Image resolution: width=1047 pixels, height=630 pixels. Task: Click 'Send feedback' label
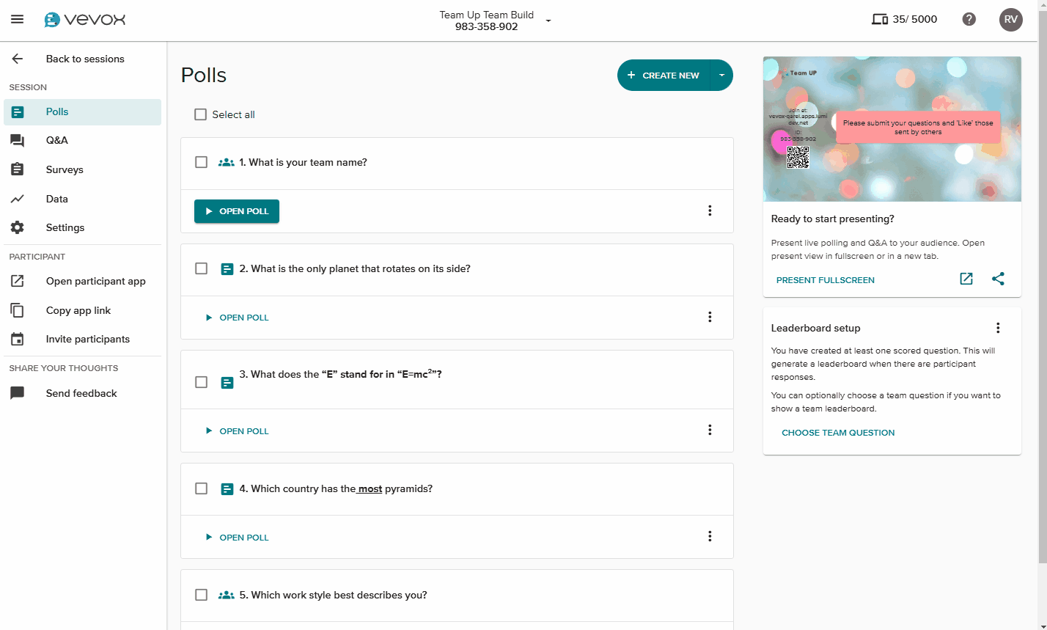(x=81, y=393)
